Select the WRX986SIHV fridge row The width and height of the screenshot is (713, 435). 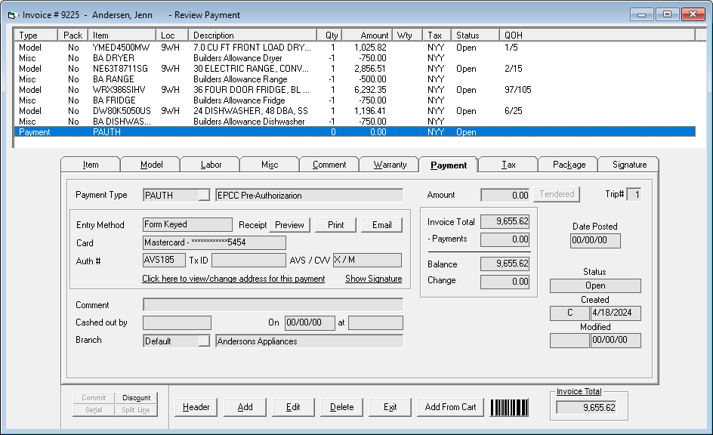click(x=355, y=90)
